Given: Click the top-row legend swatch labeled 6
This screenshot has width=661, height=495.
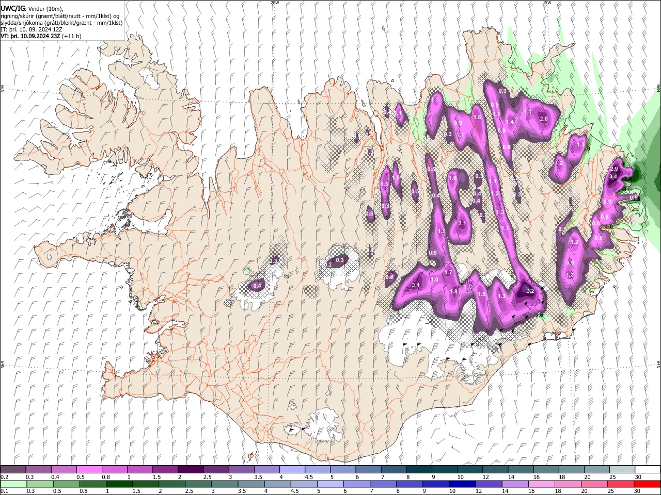Looking at the screenshot, I should click(368, 470).
